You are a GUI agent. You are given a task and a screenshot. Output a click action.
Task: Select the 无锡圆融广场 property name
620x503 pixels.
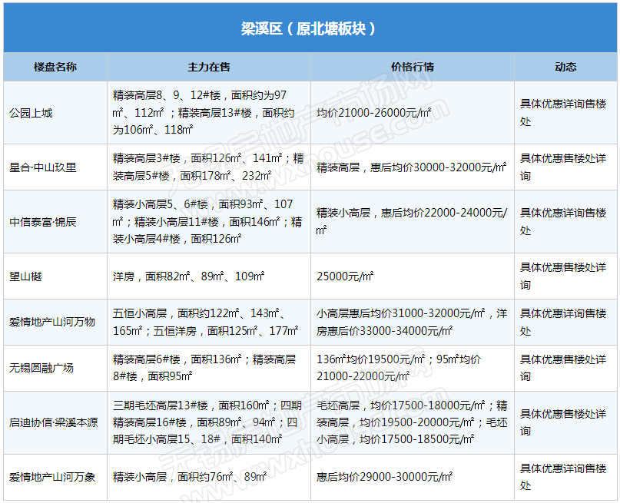pyautogui.click(x=41, y=368)
